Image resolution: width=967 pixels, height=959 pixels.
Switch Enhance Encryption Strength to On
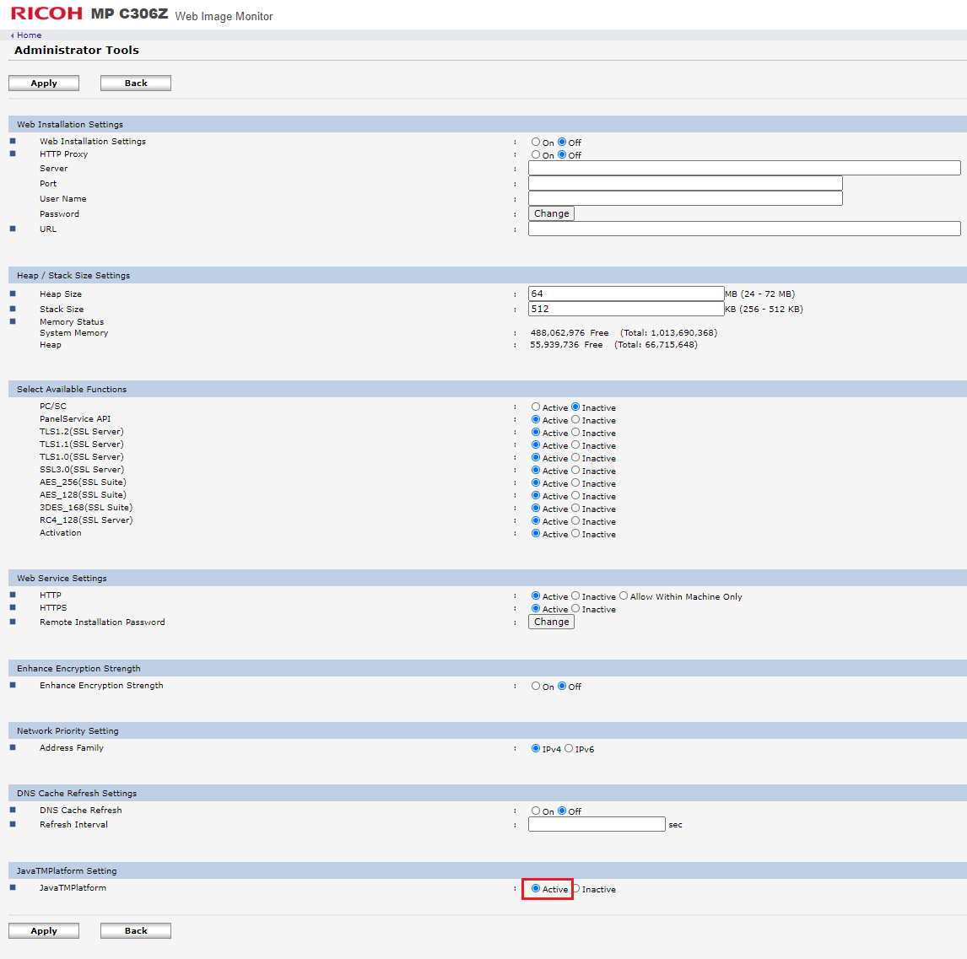click(536, 687)
